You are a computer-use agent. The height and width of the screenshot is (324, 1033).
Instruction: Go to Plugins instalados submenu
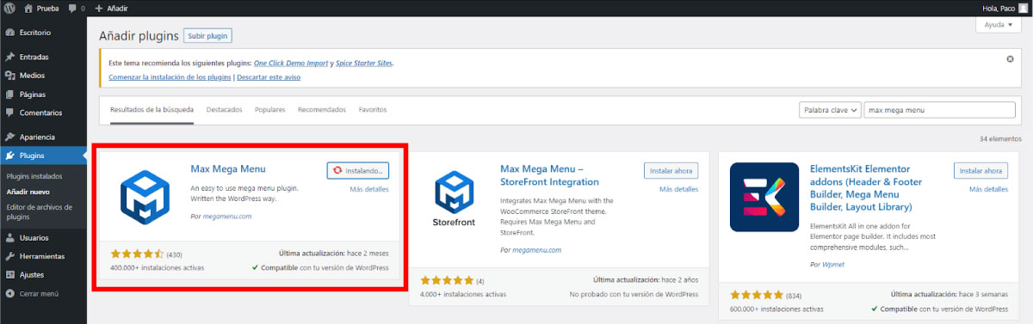[x=34, y=175]
